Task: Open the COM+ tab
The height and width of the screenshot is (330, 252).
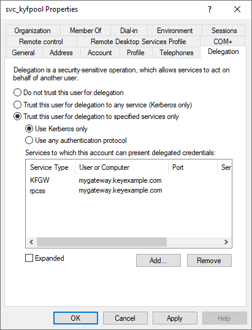Action: pyautogui.click(x=223, y=42)
